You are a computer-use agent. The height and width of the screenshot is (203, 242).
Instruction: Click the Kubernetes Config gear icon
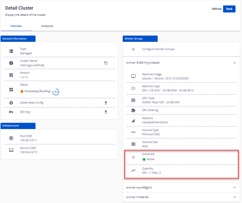point(11,103)
